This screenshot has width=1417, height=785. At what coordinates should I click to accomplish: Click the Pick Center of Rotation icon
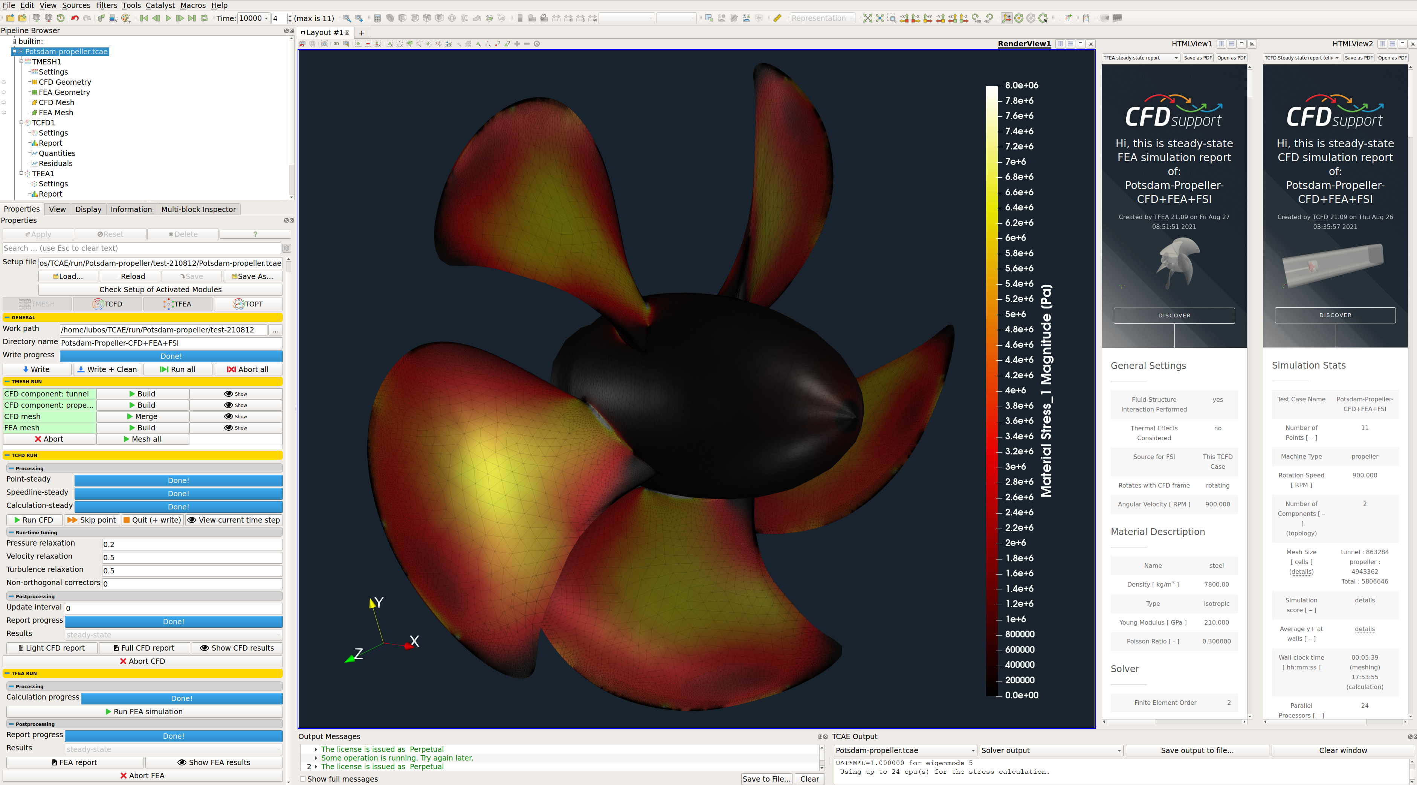1043,18
